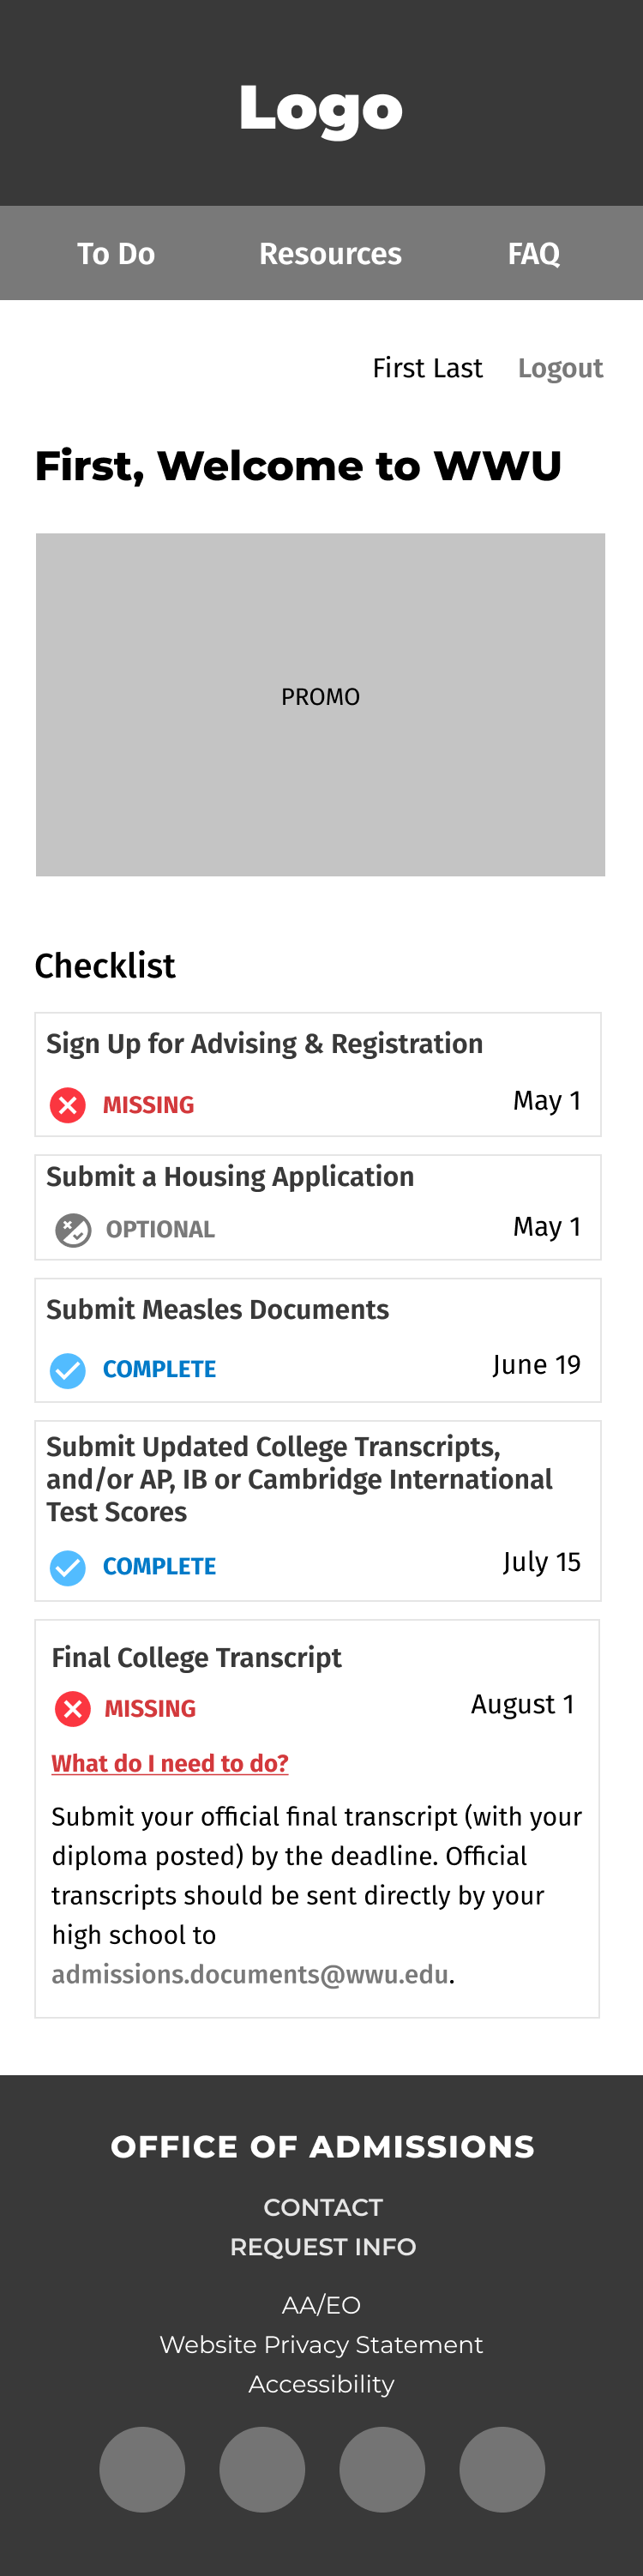Open the Contact link in footer
Image resolution: width=643 pixels, height=2576 pixels.
322,2207
